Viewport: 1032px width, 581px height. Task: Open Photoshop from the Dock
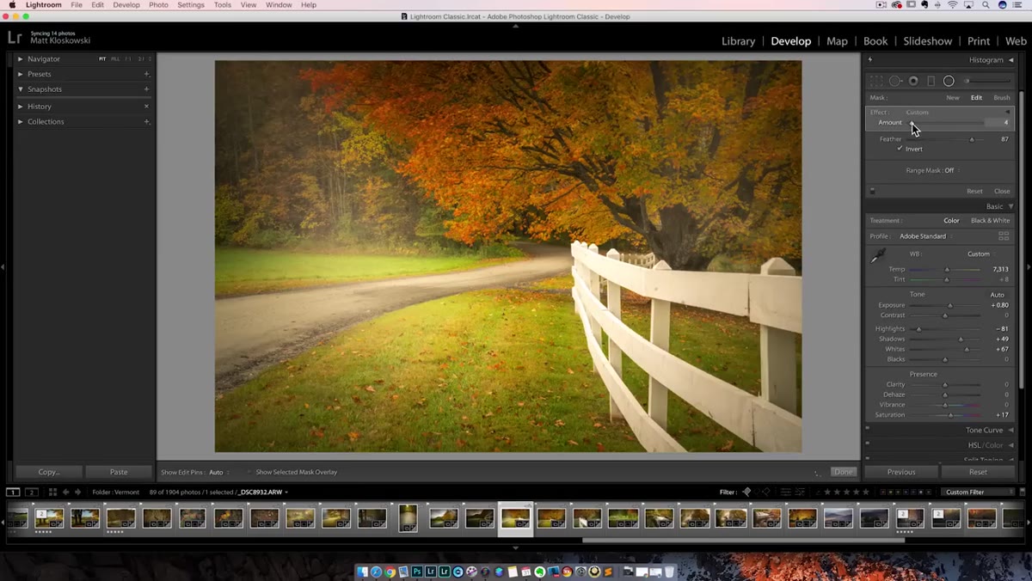click(417, 572)
